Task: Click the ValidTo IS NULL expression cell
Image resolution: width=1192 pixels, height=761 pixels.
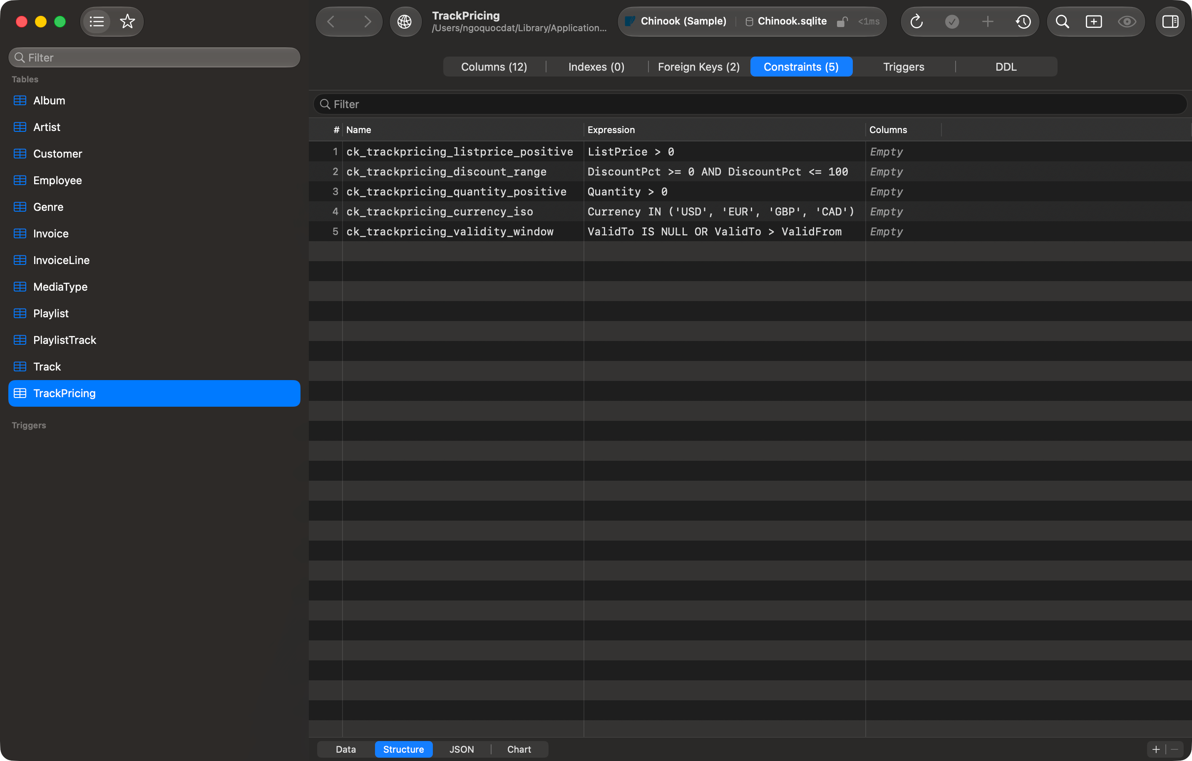Action: click(725, 231)
